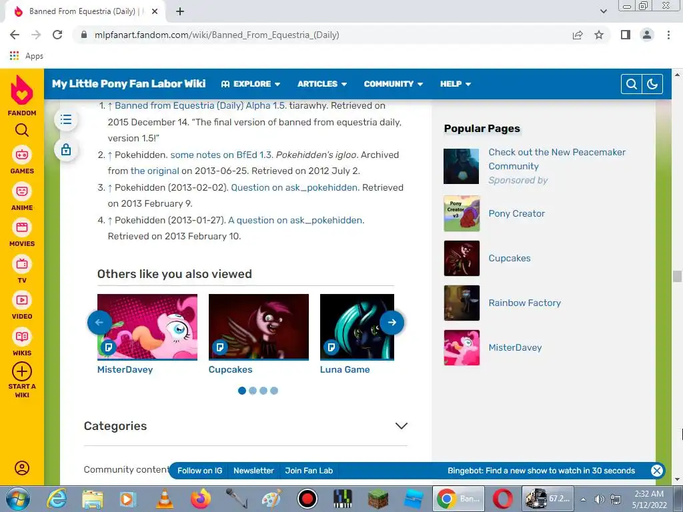Jump up from reference 1 arrow

(x=110, y=105)
